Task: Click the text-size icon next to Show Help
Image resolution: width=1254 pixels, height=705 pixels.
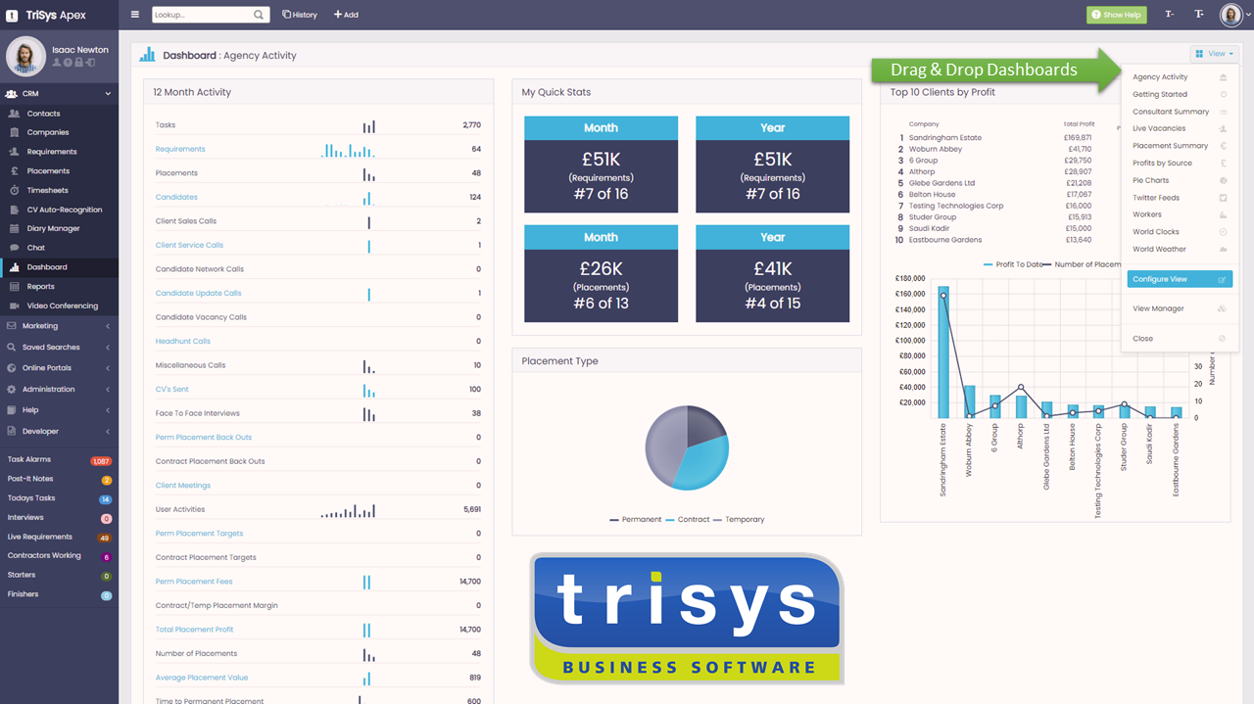Action: point(1170,15)
